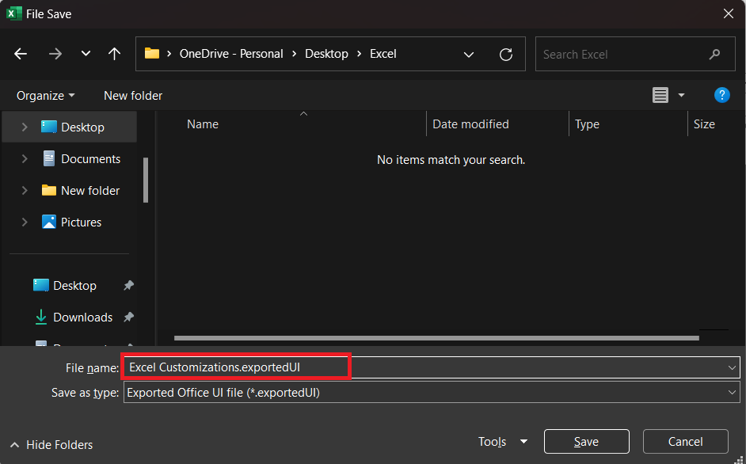Select Desktop in the folder tree
Image resolution: width=746 pixels, height=464 pixels.
70,127
